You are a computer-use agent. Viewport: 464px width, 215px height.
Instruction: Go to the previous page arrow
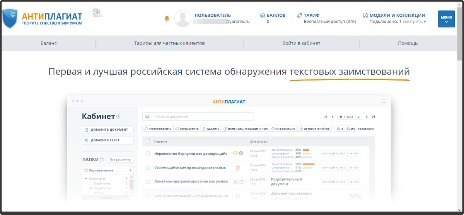click(x=333, y=117)
